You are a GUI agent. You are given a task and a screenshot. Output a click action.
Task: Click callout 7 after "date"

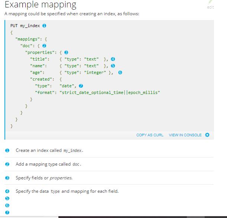tap(81, 86)
